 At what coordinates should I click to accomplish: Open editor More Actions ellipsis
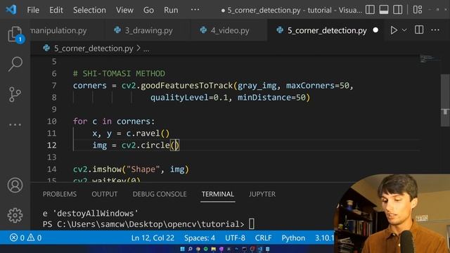click(435, 30)
